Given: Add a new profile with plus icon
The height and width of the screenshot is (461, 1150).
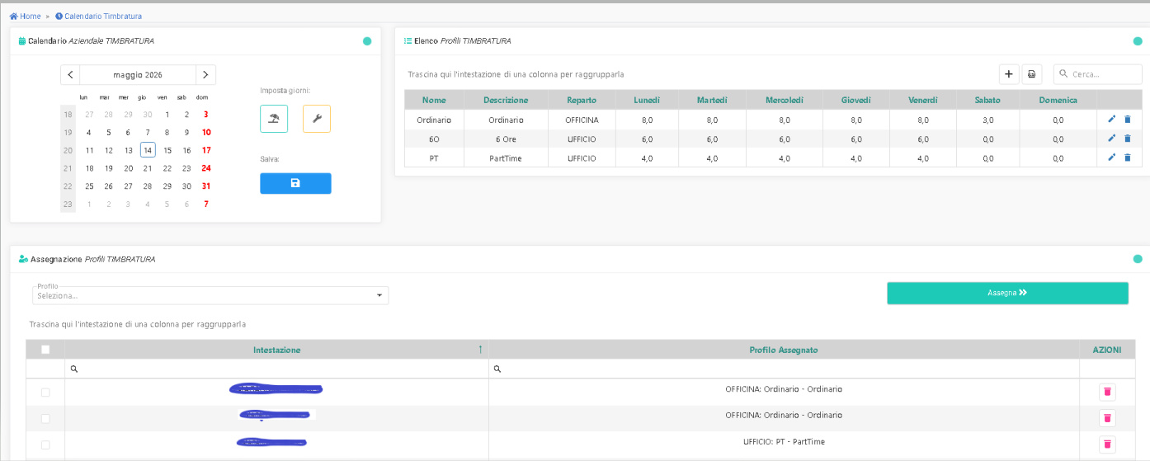Looking at the screenshot, I should [x=1009, y=74].
